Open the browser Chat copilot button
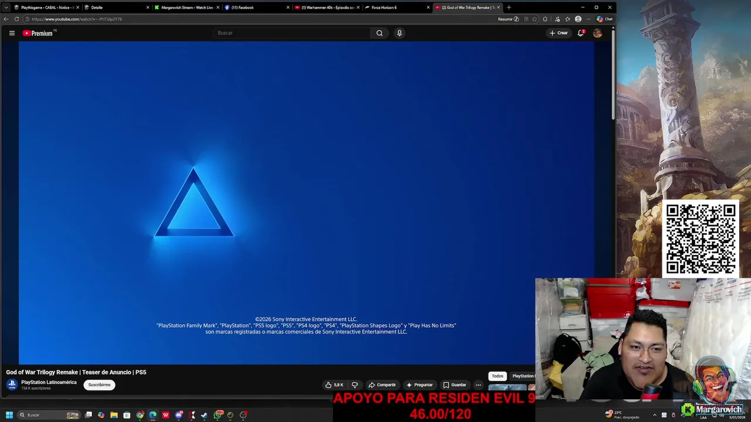The height and width of the screenshot is (422, 751). click(604, 19)
